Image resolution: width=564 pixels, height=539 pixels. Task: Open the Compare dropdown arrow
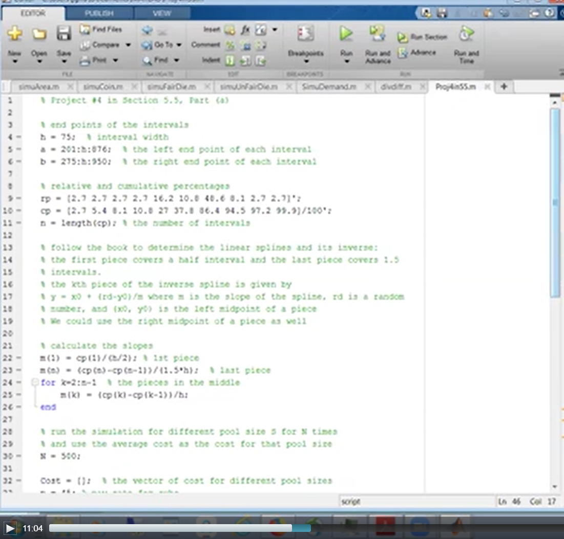(128, 45)
